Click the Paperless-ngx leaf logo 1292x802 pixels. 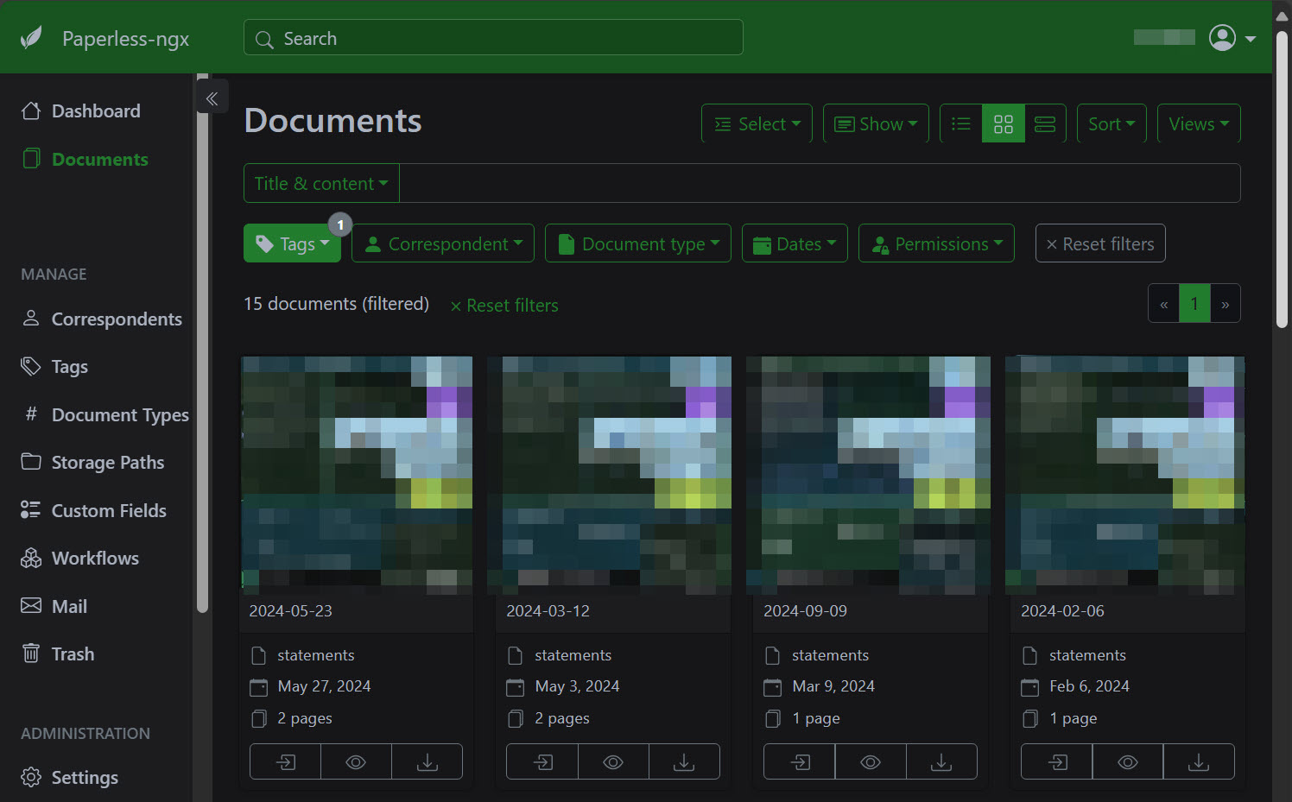32,38
